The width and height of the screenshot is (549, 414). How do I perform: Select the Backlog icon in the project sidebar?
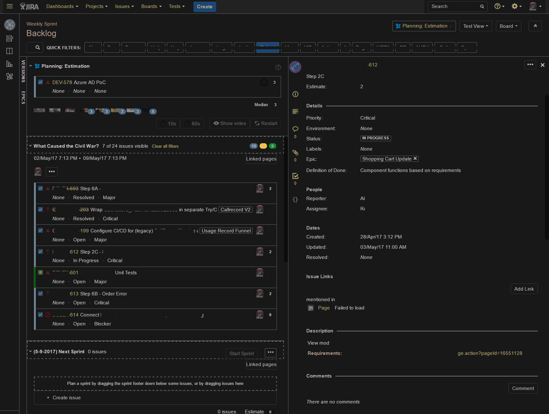[x=10, y=38]
